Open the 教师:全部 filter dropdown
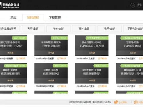 click(x=110, y=29)
